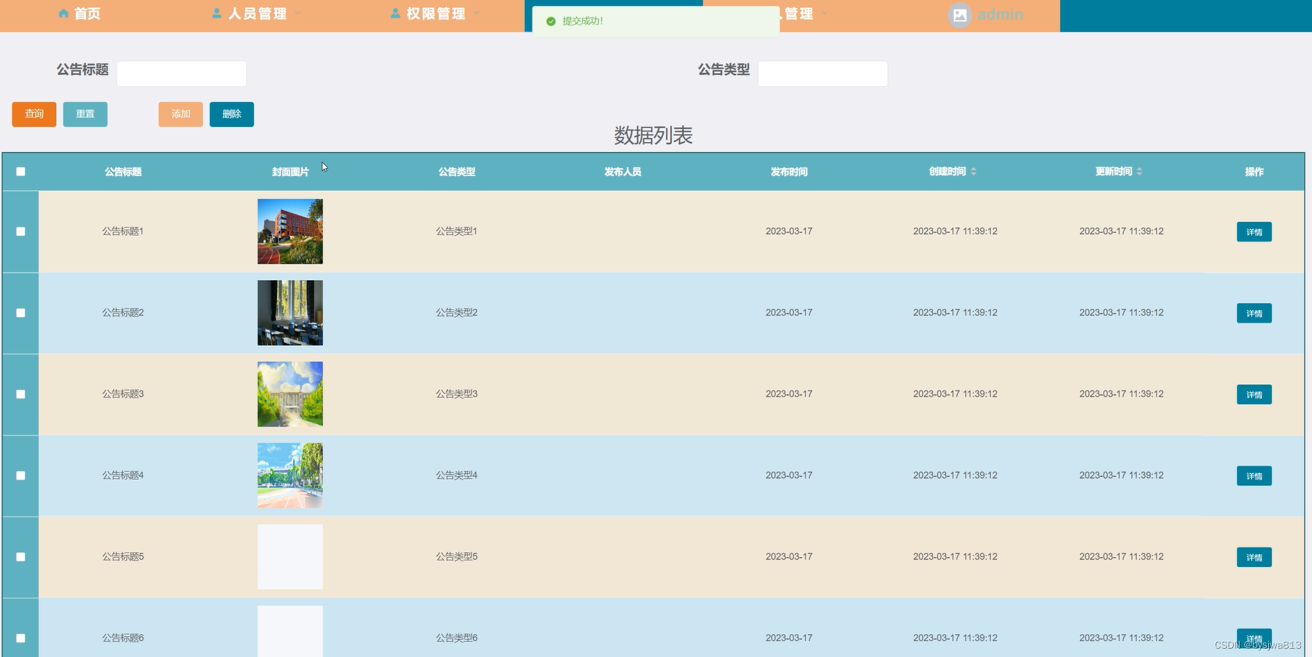Sort by 更新时间 using its sort arrows
This screenshot has height=657, width=1312.
click(x=1139, y=171)
